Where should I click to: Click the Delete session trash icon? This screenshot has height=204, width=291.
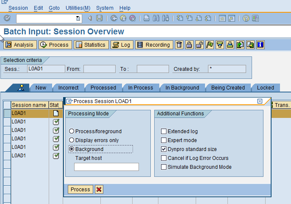(179, 45)
